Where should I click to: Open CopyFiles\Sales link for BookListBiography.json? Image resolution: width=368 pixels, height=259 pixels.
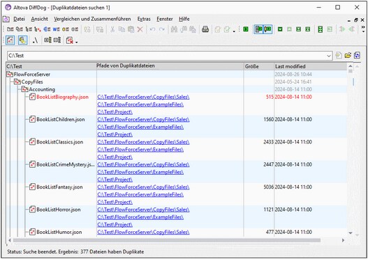(x=143, y=97)
